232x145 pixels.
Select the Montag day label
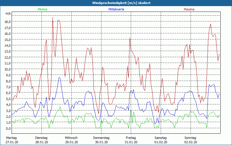click(x=11, y=138)
